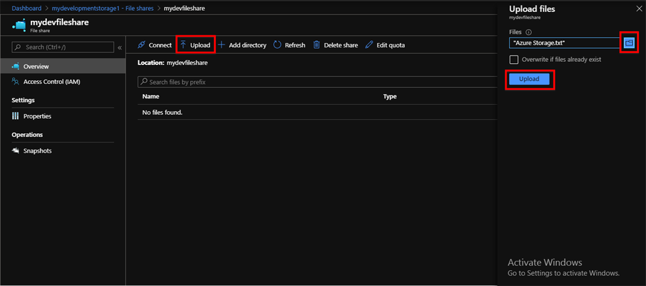Click the magnifier icon in sidebar search
Viewport: 646px width, 286px height.
click(x=18, y=47)
